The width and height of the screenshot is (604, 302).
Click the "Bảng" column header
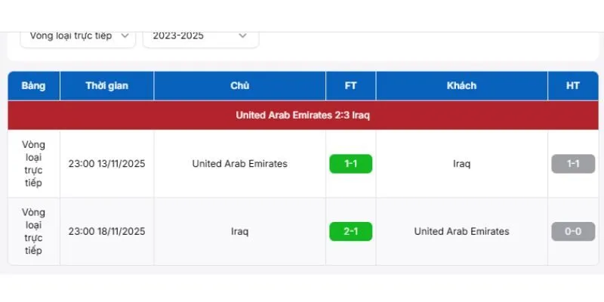(x=34, y=86)
